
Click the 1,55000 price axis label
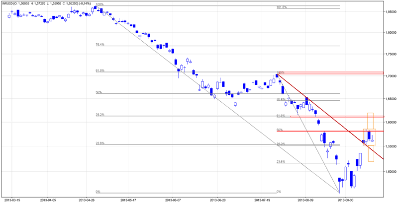coord(391,146)
